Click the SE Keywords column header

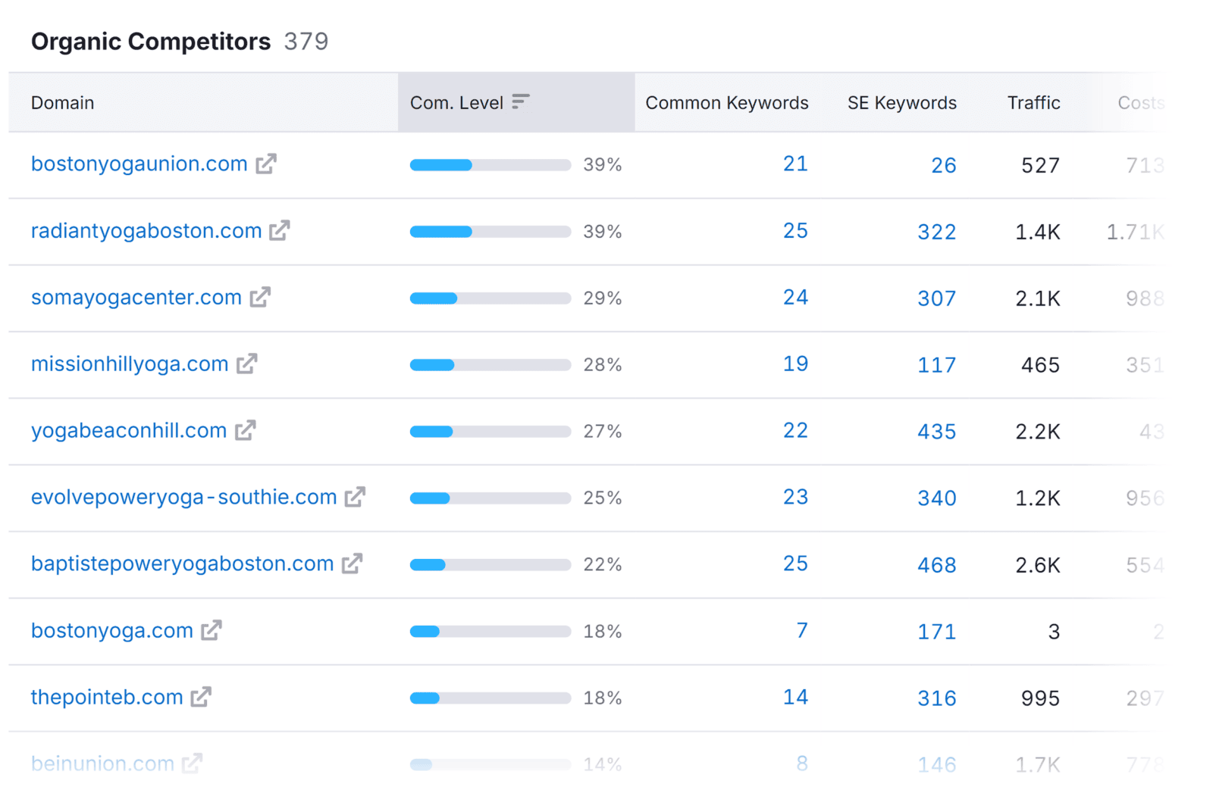coord(901,102)
